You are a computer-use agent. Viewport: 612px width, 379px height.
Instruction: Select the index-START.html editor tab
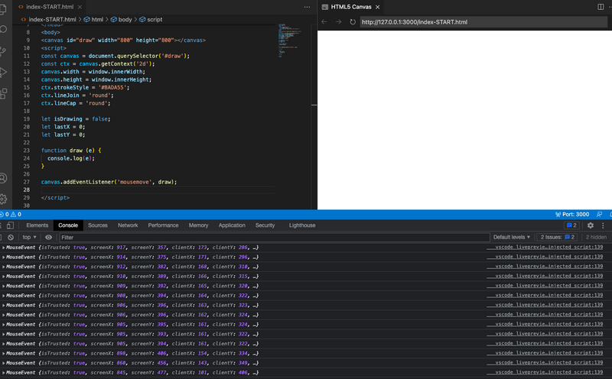point(50,7)
